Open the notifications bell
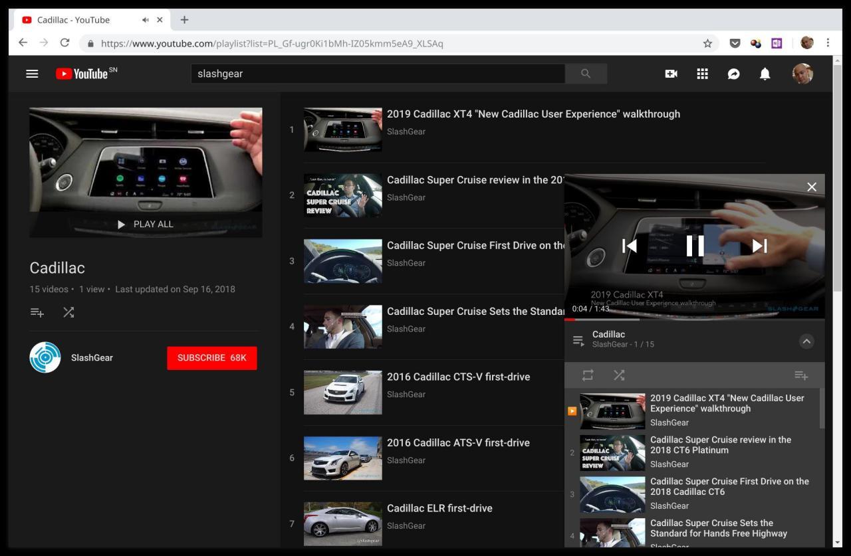The width and height of the screenshot is (851, 556). pyautogui.click(x=765, y=74)
